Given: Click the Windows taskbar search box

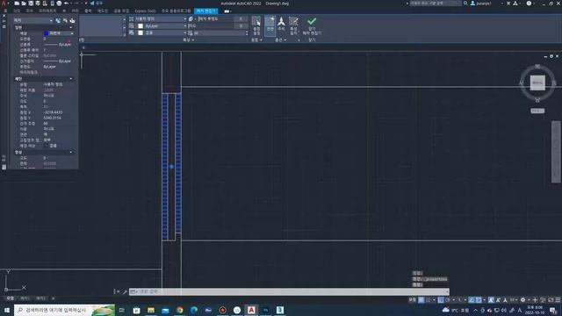Looking at the screenshot, I should (64, 310).
